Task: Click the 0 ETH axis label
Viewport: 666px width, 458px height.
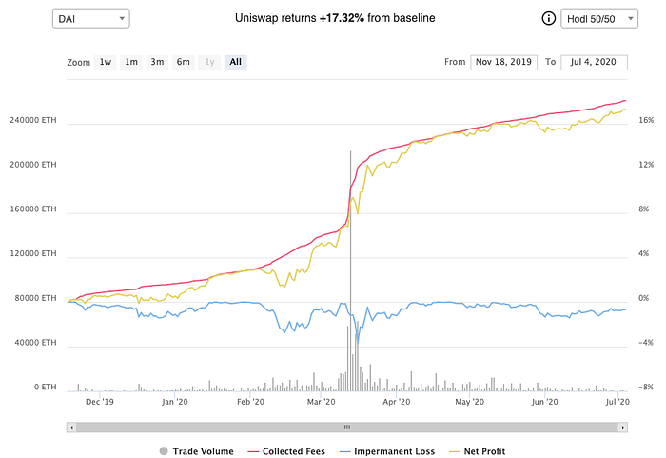Action: tap(45, 387)
